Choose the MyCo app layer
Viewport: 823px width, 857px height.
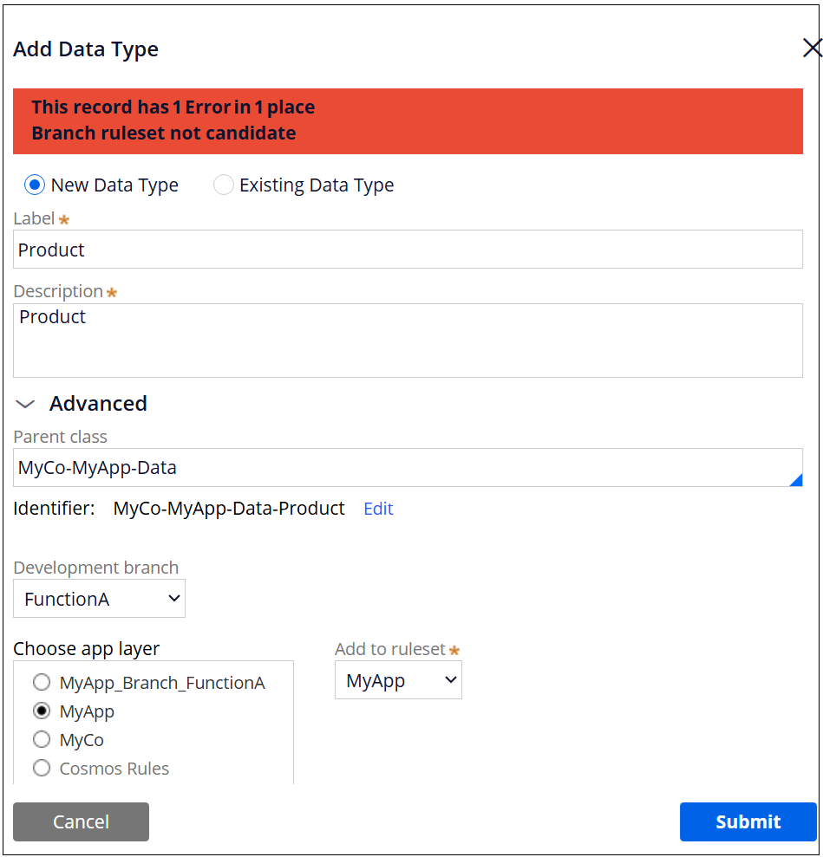coord(42,740)
